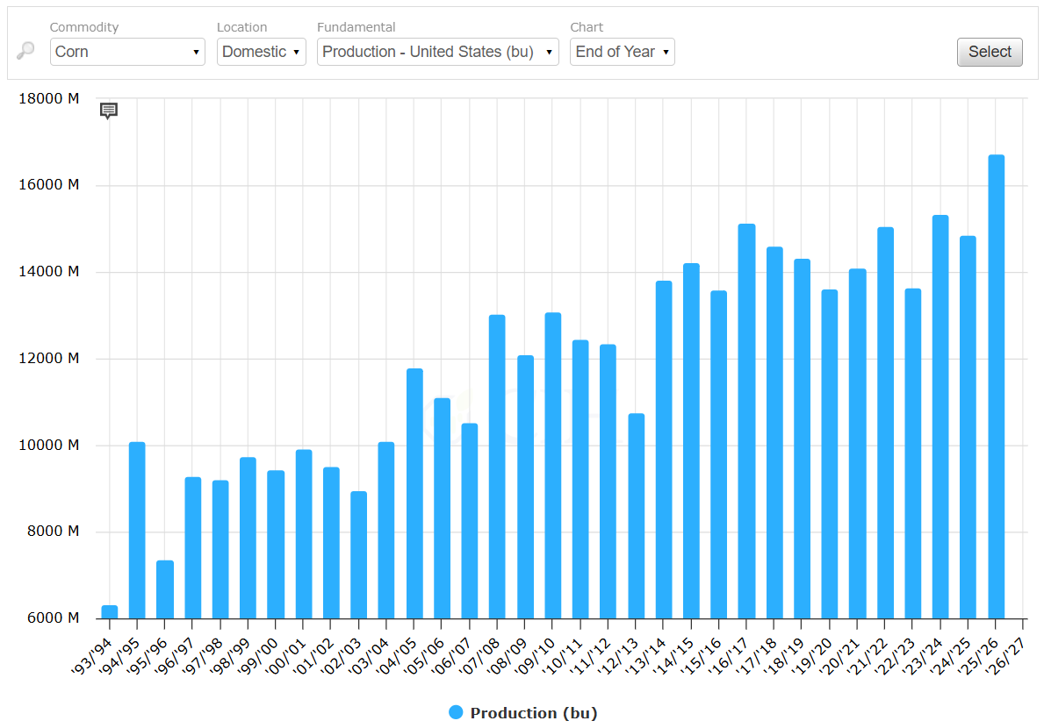The image size is (1044, 728).
Task: Click the '94/'95 production bar
Action: tap(137, 530)
